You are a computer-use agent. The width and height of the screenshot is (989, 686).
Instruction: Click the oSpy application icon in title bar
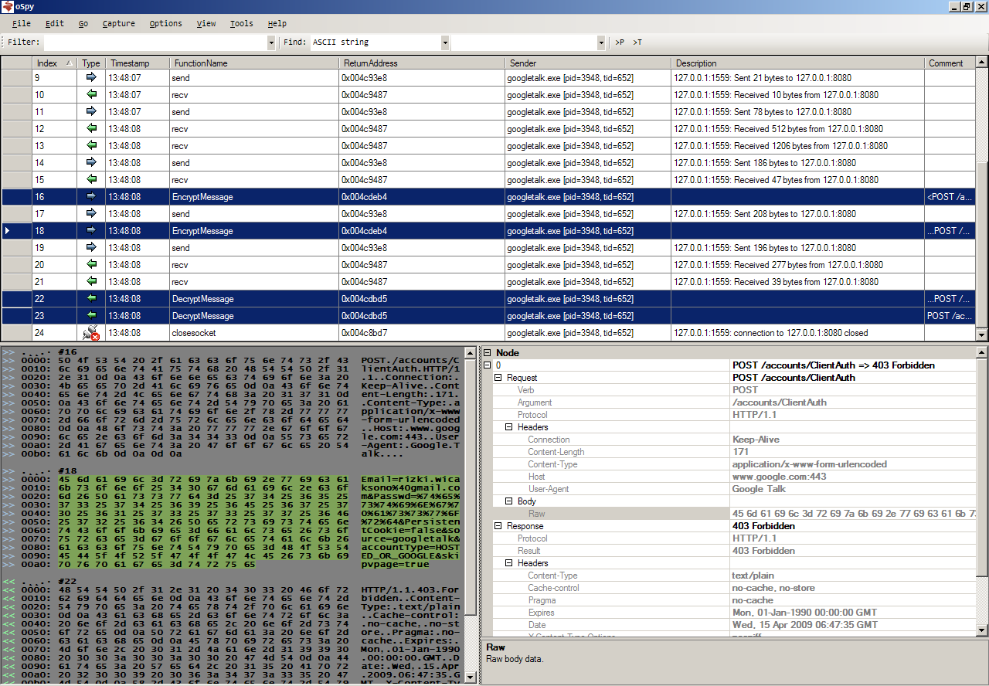coord(8,6)
